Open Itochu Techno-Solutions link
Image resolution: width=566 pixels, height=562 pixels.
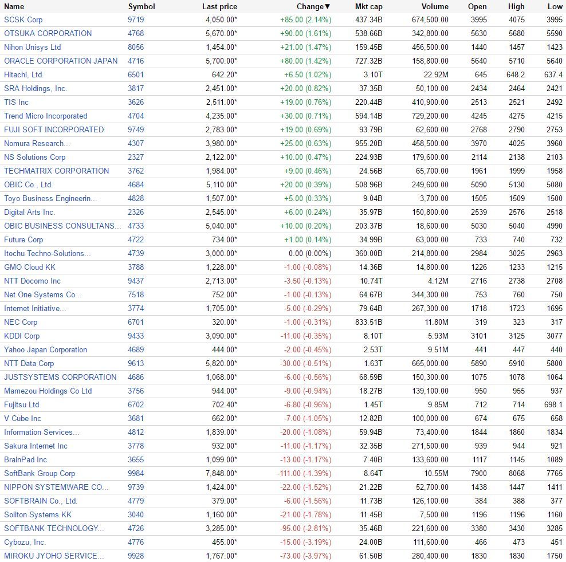(x=48, y=253)
